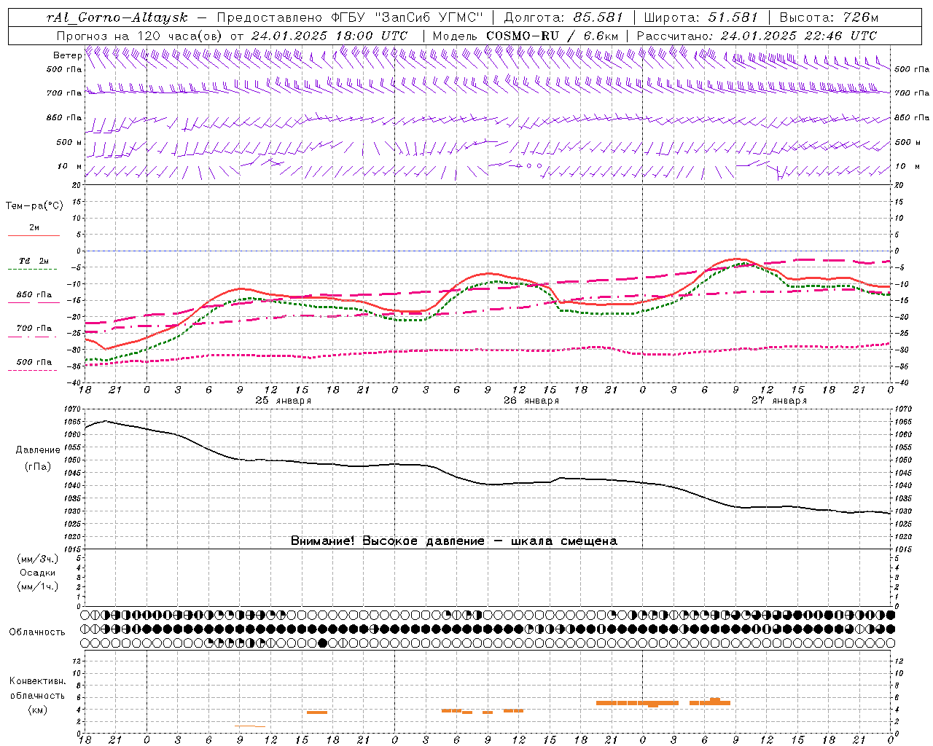Click the 25 января date label

click(284, 400)
